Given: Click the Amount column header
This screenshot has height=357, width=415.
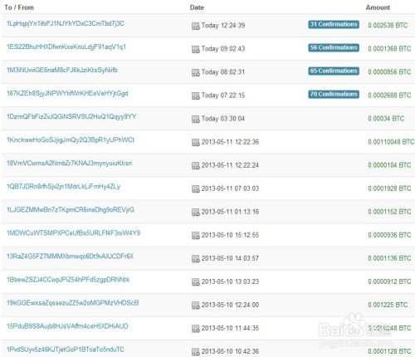Looking at the screenshot, I should pyautogui.click(x=378, y=7).
